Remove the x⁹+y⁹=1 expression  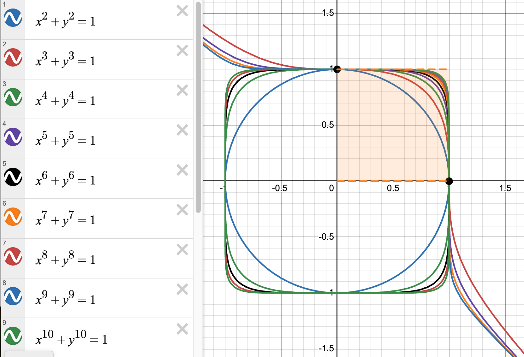point(182,290)
